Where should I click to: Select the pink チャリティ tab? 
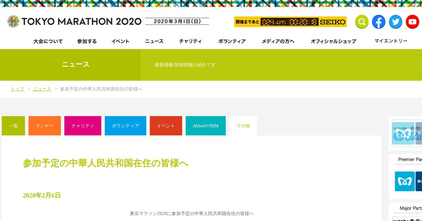point(83,126)
